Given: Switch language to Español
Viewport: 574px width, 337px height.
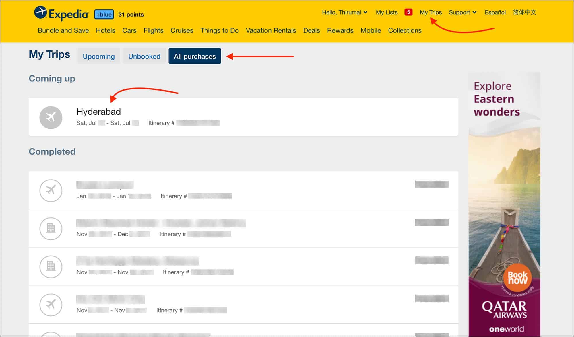Looking at the screenshot, I should (x=495, y=12).
